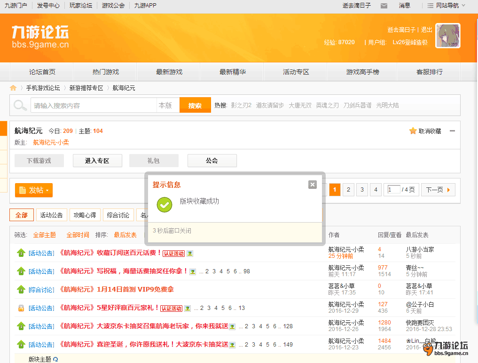The height and width of the screenshot is (363, 478).
Task: Select the 活动专区 nav tab
Action: tap(296, 72)
